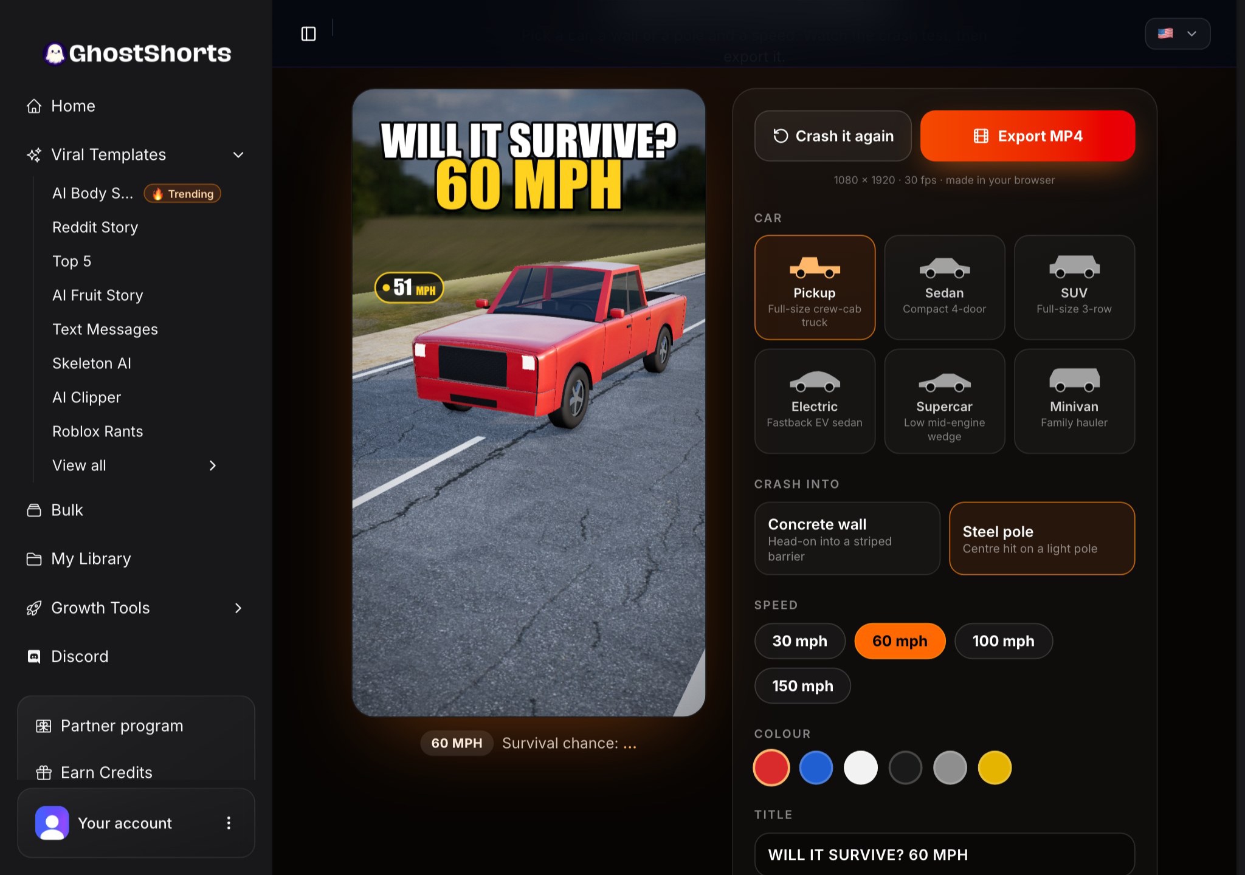Screen dimensions: 1245x875
Task: Select the Minivan car card
Action: coord(1074,401)
